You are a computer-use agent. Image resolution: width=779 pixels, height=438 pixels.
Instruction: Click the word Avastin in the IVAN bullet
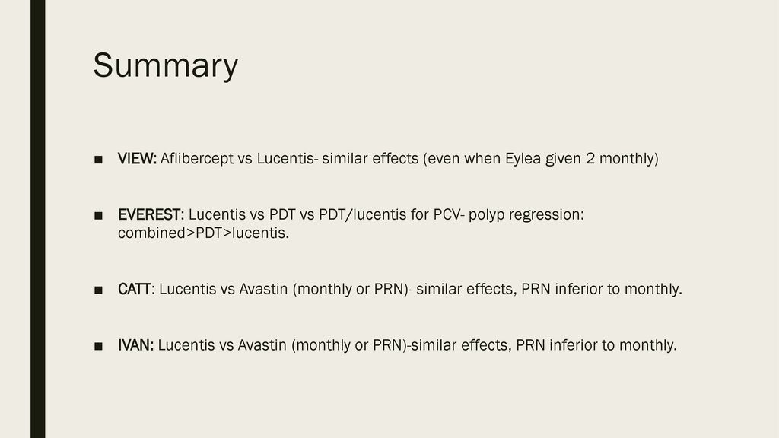[x=262, y=345]
